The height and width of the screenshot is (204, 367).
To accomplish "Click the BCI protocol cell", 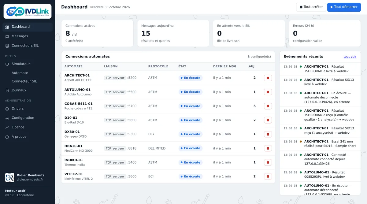I will pos(151,176).
